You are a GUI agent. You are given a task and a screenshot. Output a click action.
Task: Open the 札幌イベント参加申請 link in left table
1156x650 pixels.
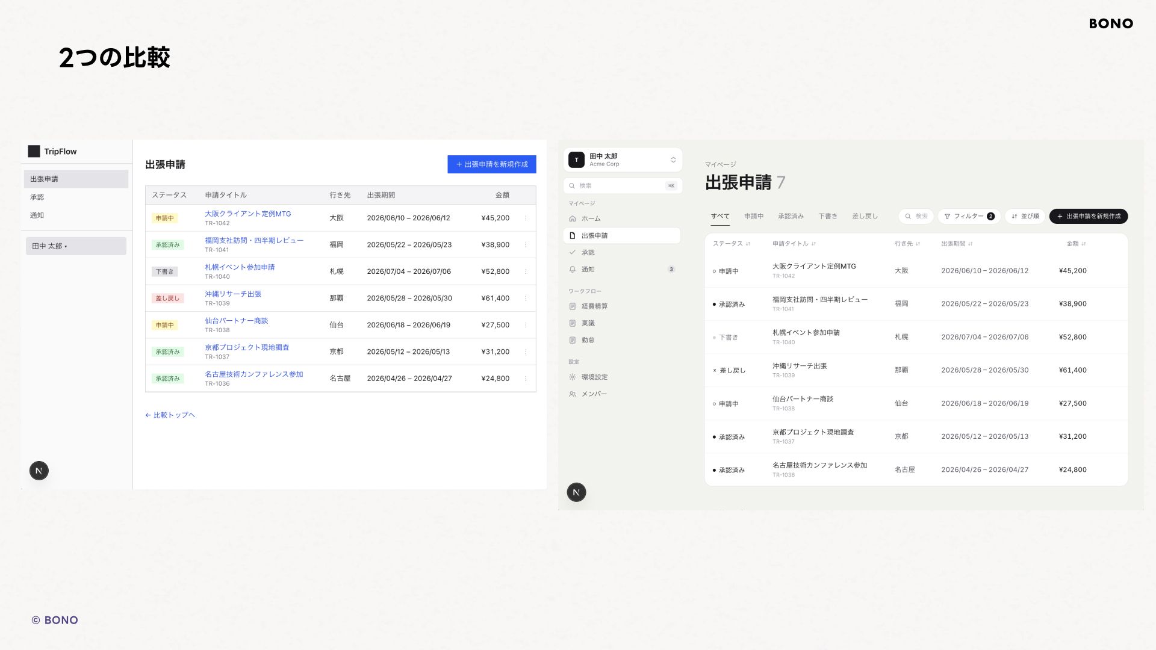[x=240, y=267]
